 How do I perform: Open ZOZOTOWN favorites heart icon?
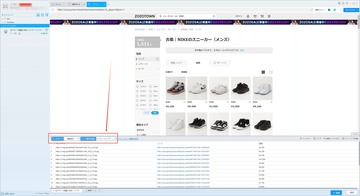pyautogui.click(x=255, y=16)
